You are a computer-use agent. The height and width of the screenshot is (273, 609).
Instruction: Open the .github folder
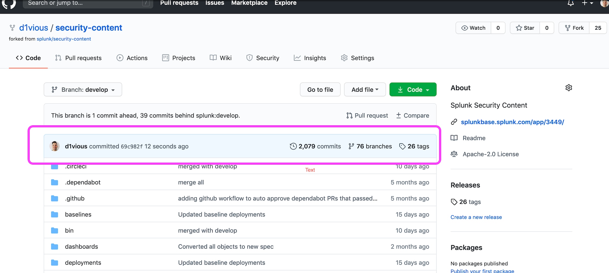tap(75, 198)
